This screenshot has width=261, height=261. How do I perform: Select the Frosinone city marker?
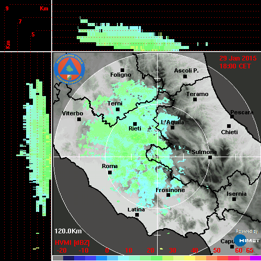(168, 195)
